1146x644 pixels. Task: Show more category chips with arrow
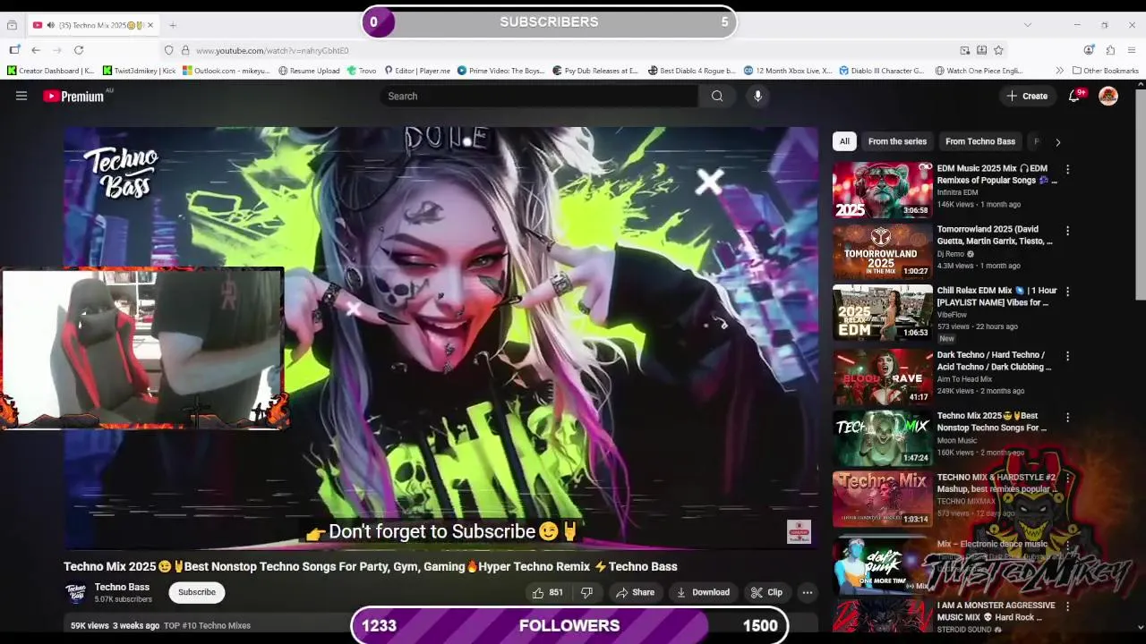(x=1057, y=141)
